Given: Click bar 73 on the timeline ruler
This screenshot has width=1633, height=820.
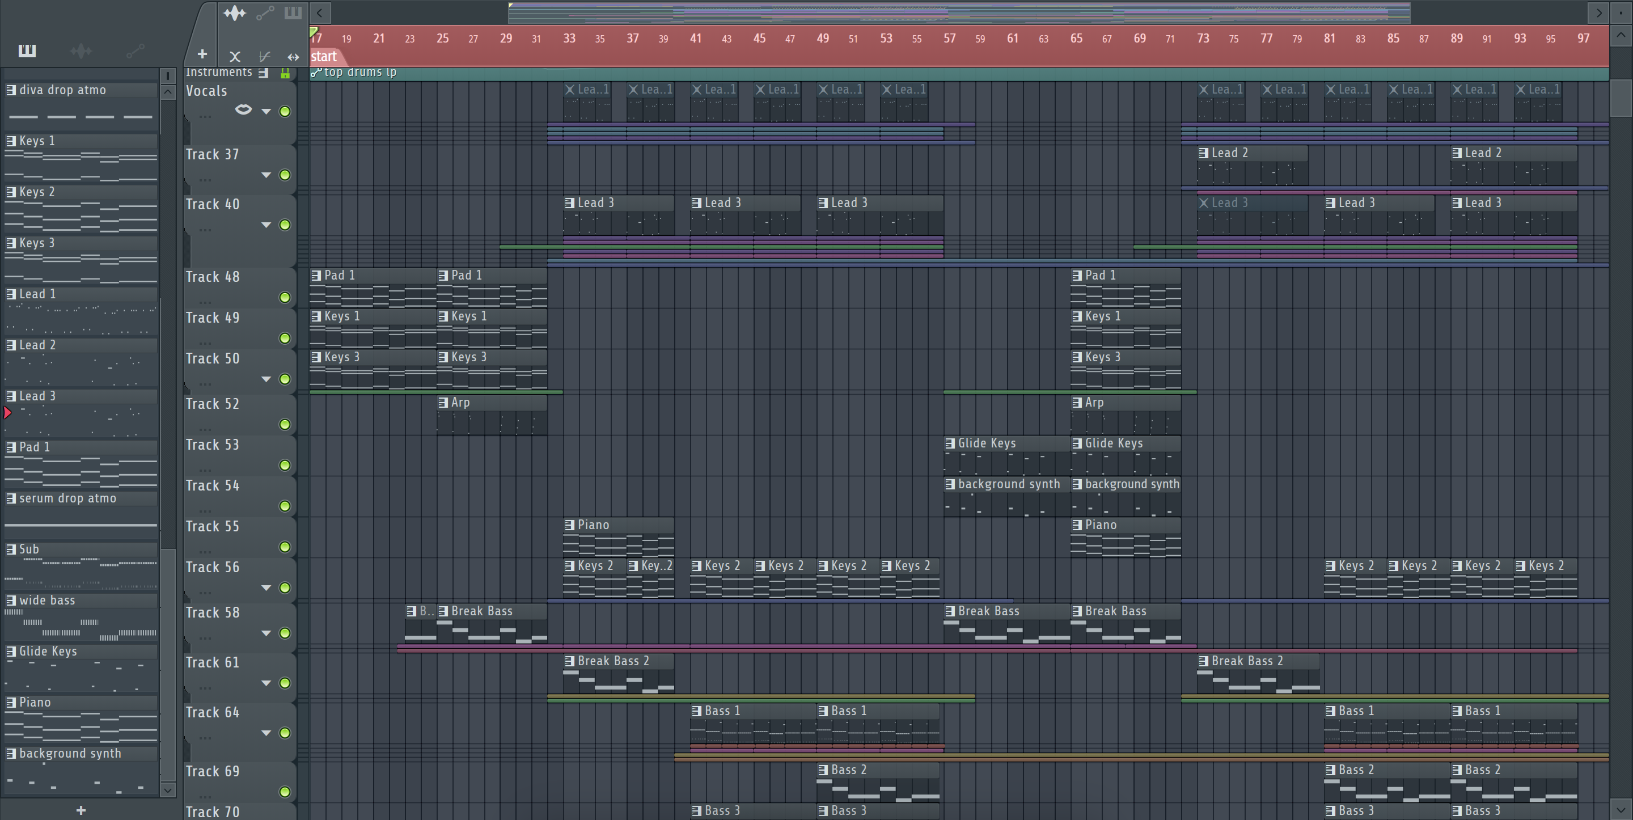Looking at the screenshot, I should pos(1203,38).
